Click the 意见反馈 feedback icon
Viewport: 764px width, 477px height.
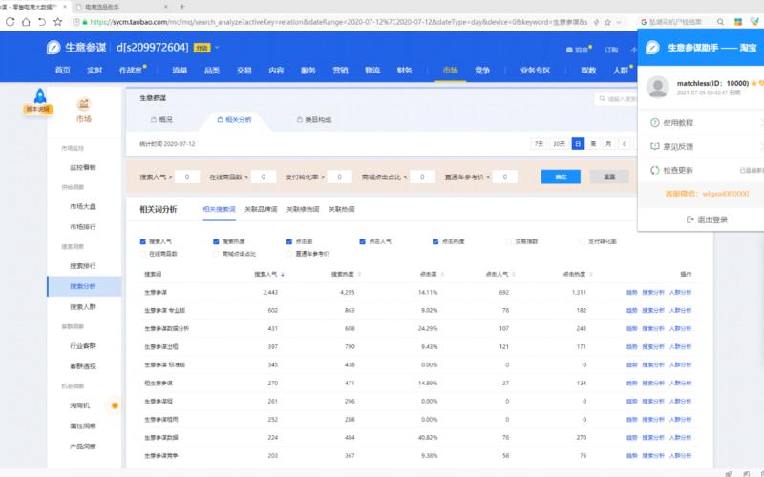(x=655, y=146)
